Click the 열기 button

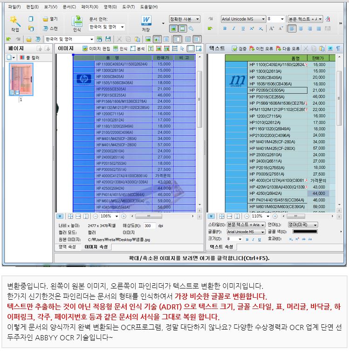pos(50,19)
